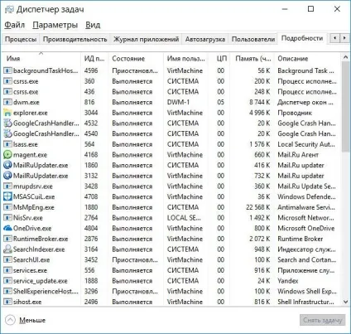Open the Вид menu
The image size is (351, 334).
93,25
